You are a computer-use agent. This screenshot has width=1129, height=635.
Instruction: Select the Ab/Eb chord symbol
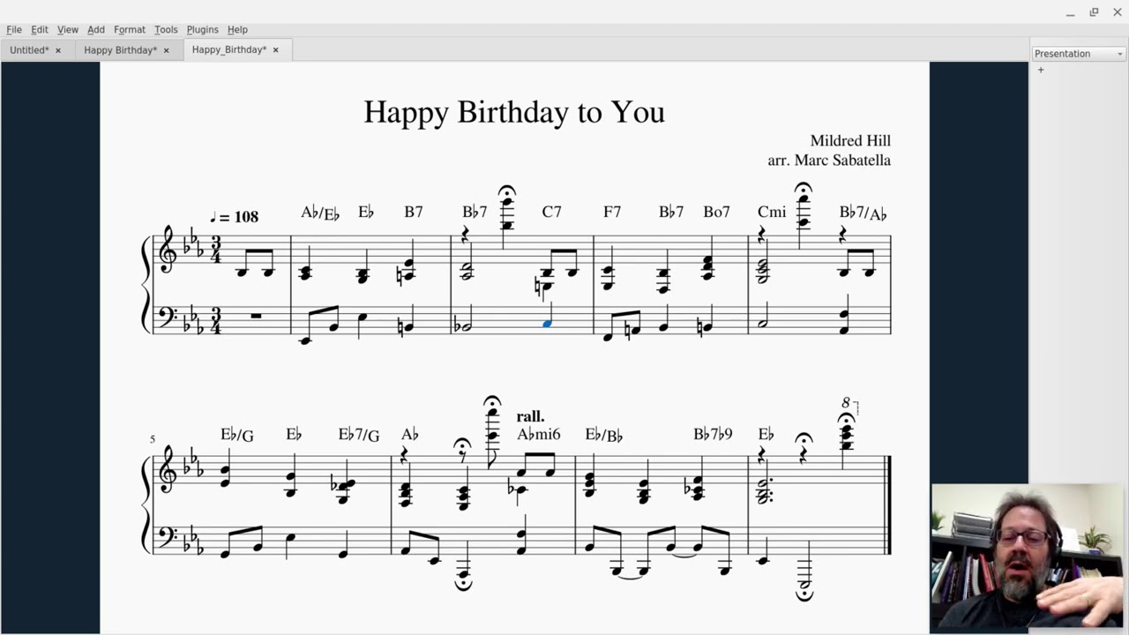320,213
